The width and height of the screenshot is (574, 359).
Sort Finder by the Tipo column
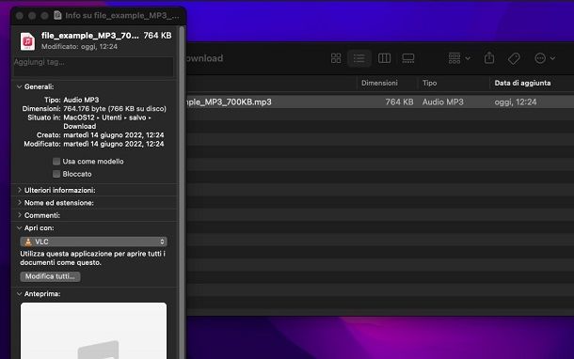coord(429,83)
